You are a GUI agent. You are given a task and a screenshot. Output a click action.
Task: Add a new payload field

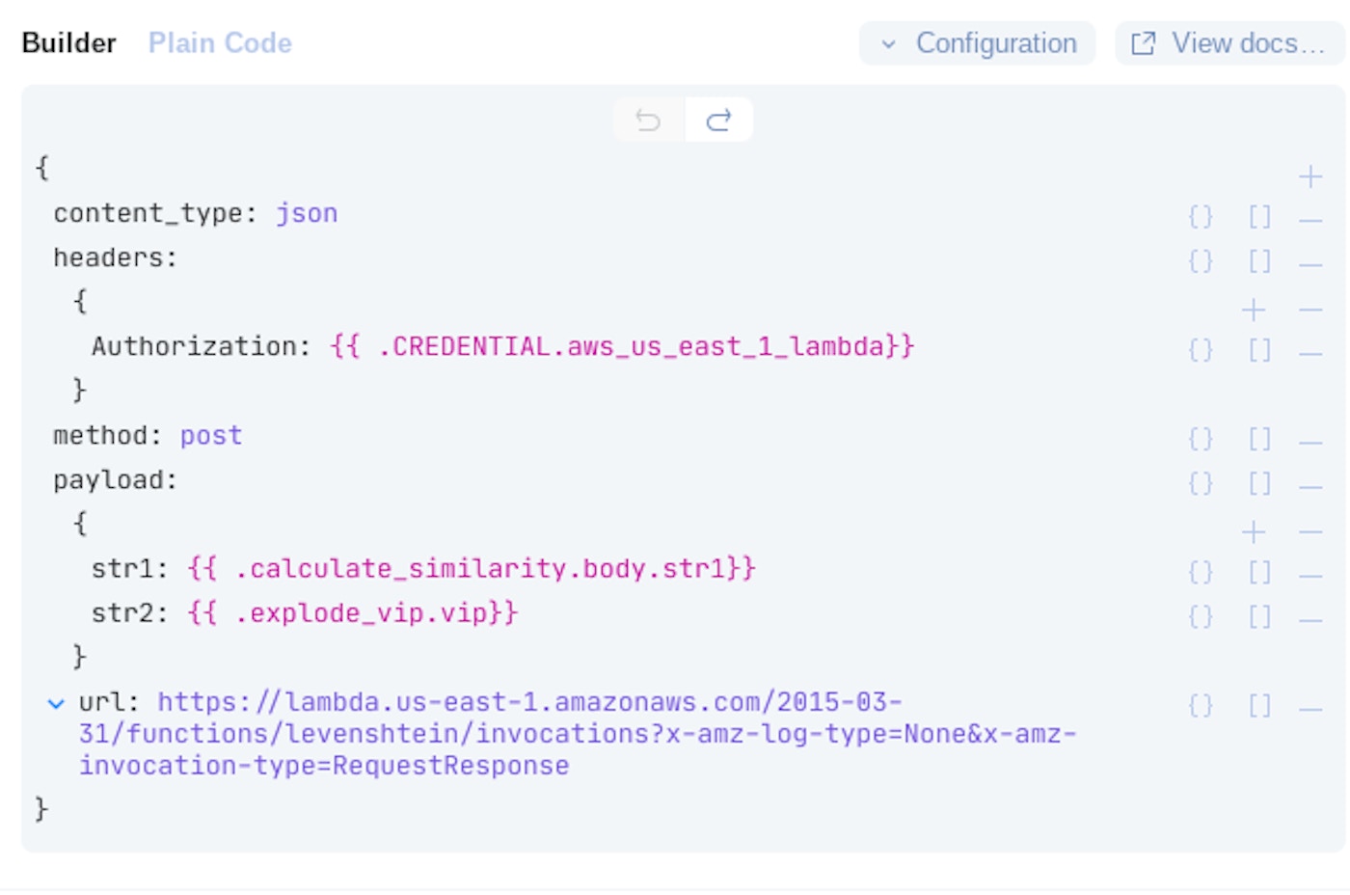pyautogui.click(x=1253, y=531)
